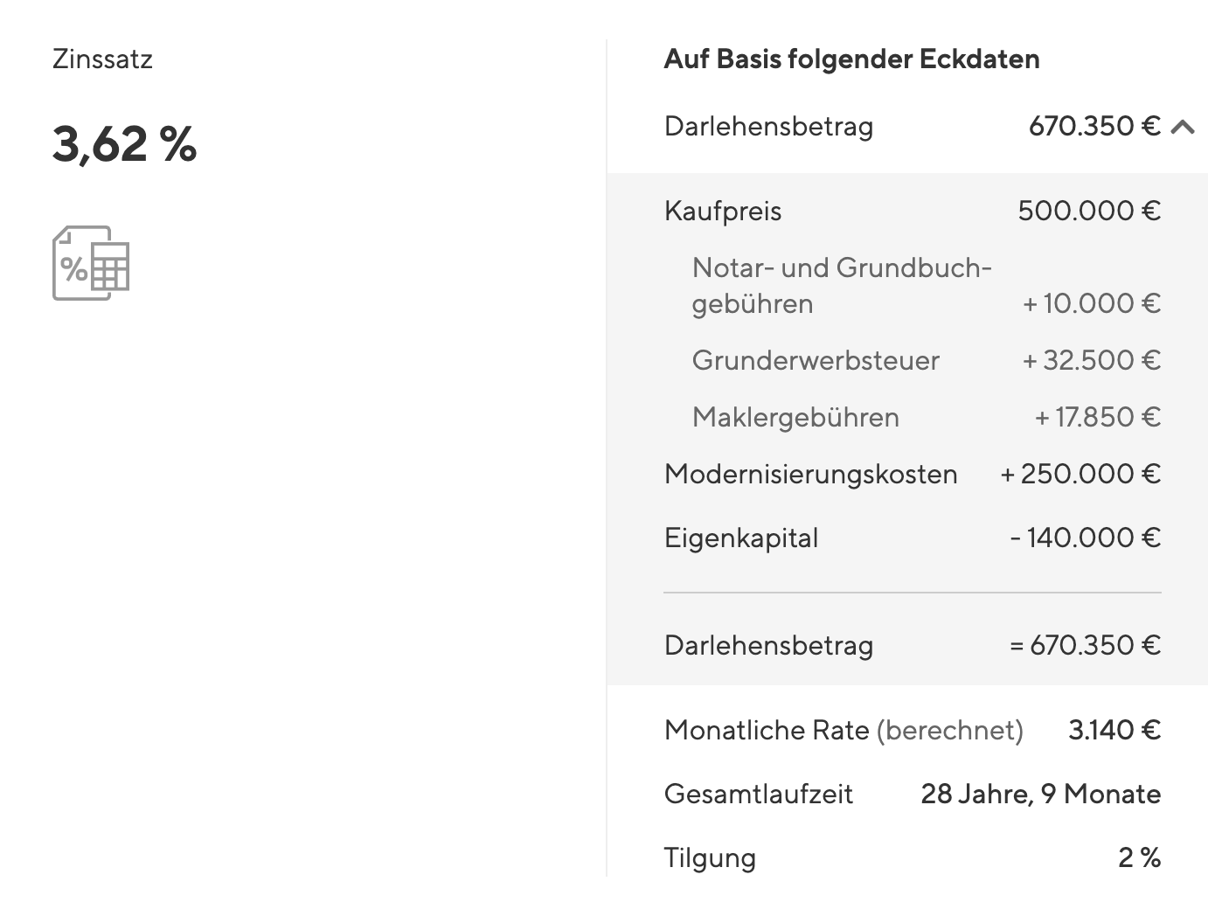Click the Notar- und Grundbuchgebühren label
Screen dimensions: 1208x916
(x=841, y=285)
